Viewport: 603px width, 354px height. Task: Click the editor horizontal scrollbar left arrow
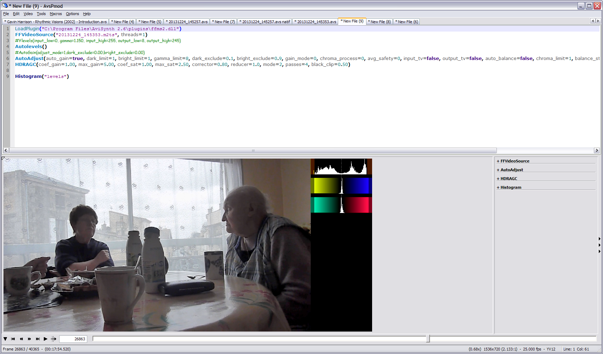coord(6,151)
